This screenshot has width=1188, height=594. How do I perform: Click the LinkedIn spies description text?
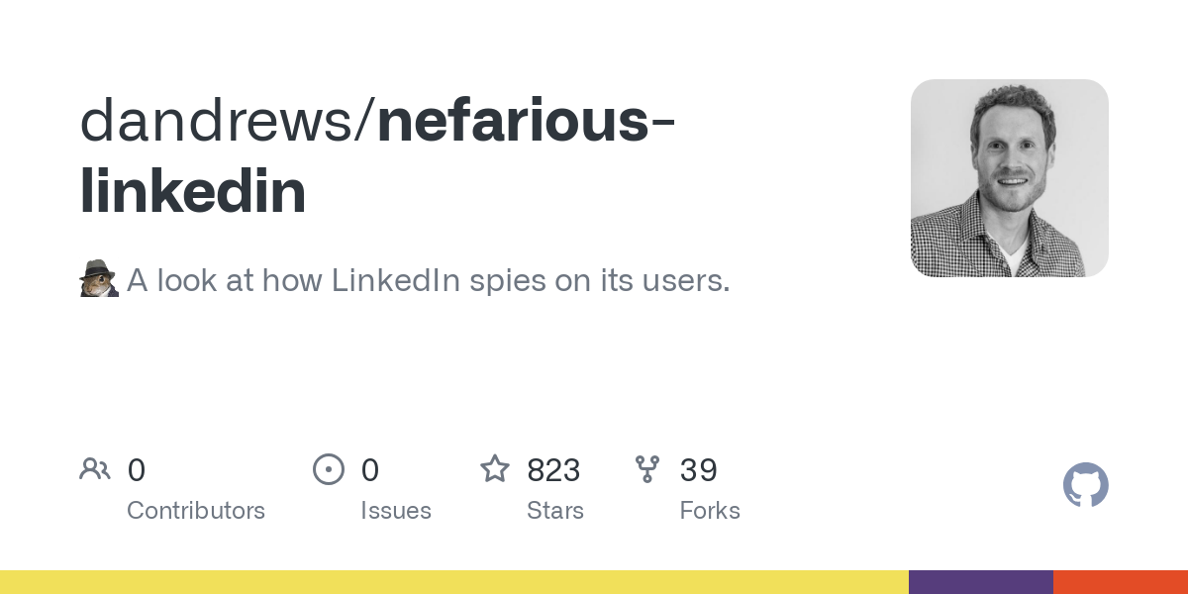click(x=429, y=280)
